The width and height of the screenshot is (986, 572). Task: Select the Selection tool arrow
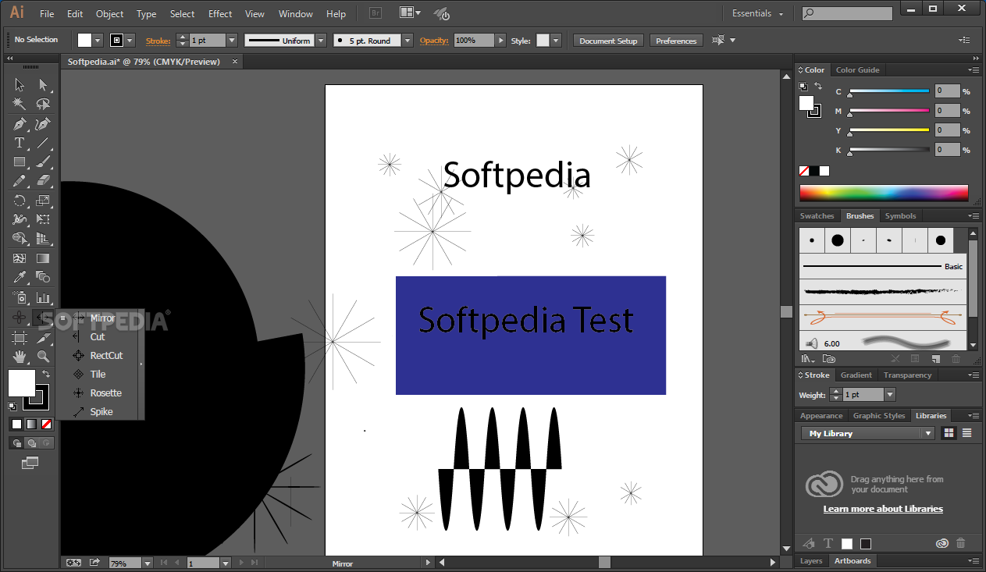point(20,85)
